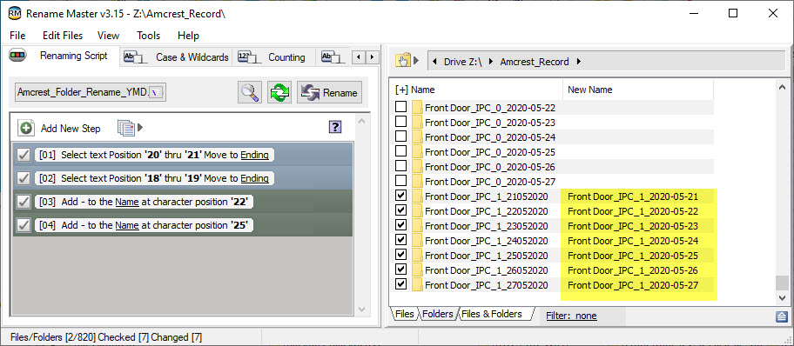This screenshot has height=346, width=794.
Task: Click the Case & Wildcards tab icon
Action: click(135, 57)
